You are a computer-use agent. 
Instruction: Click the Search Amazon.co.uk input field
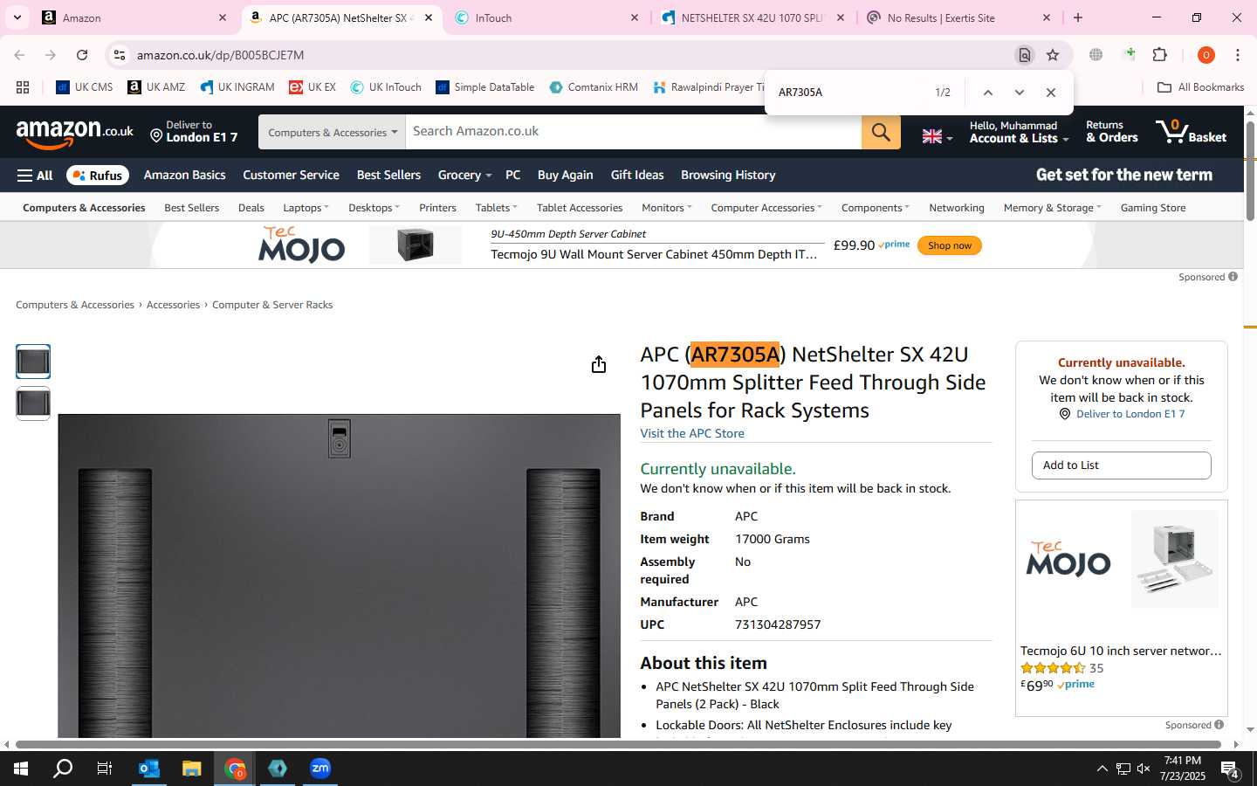tap(634, 132)
